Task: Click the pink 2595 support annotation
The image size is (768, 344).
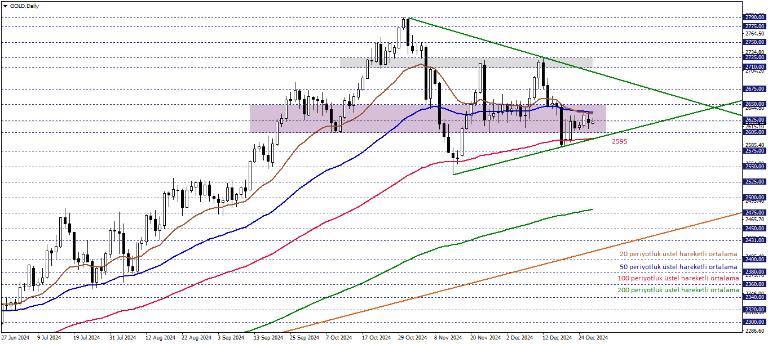Action: (620, 142)
